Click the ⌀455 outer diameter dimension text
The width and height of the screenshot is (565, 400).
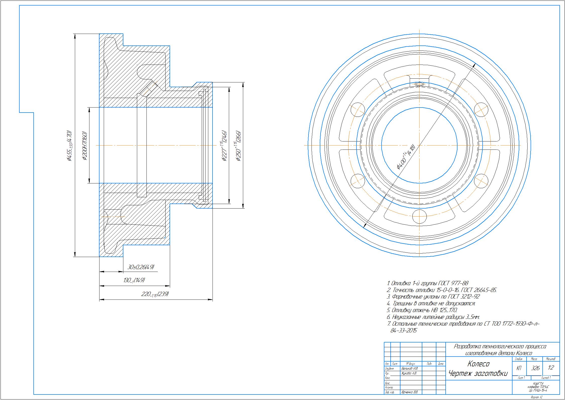click(x=70, y=145)
